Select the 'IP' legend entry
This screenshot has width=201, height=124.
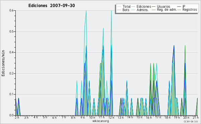coord(184,6)
